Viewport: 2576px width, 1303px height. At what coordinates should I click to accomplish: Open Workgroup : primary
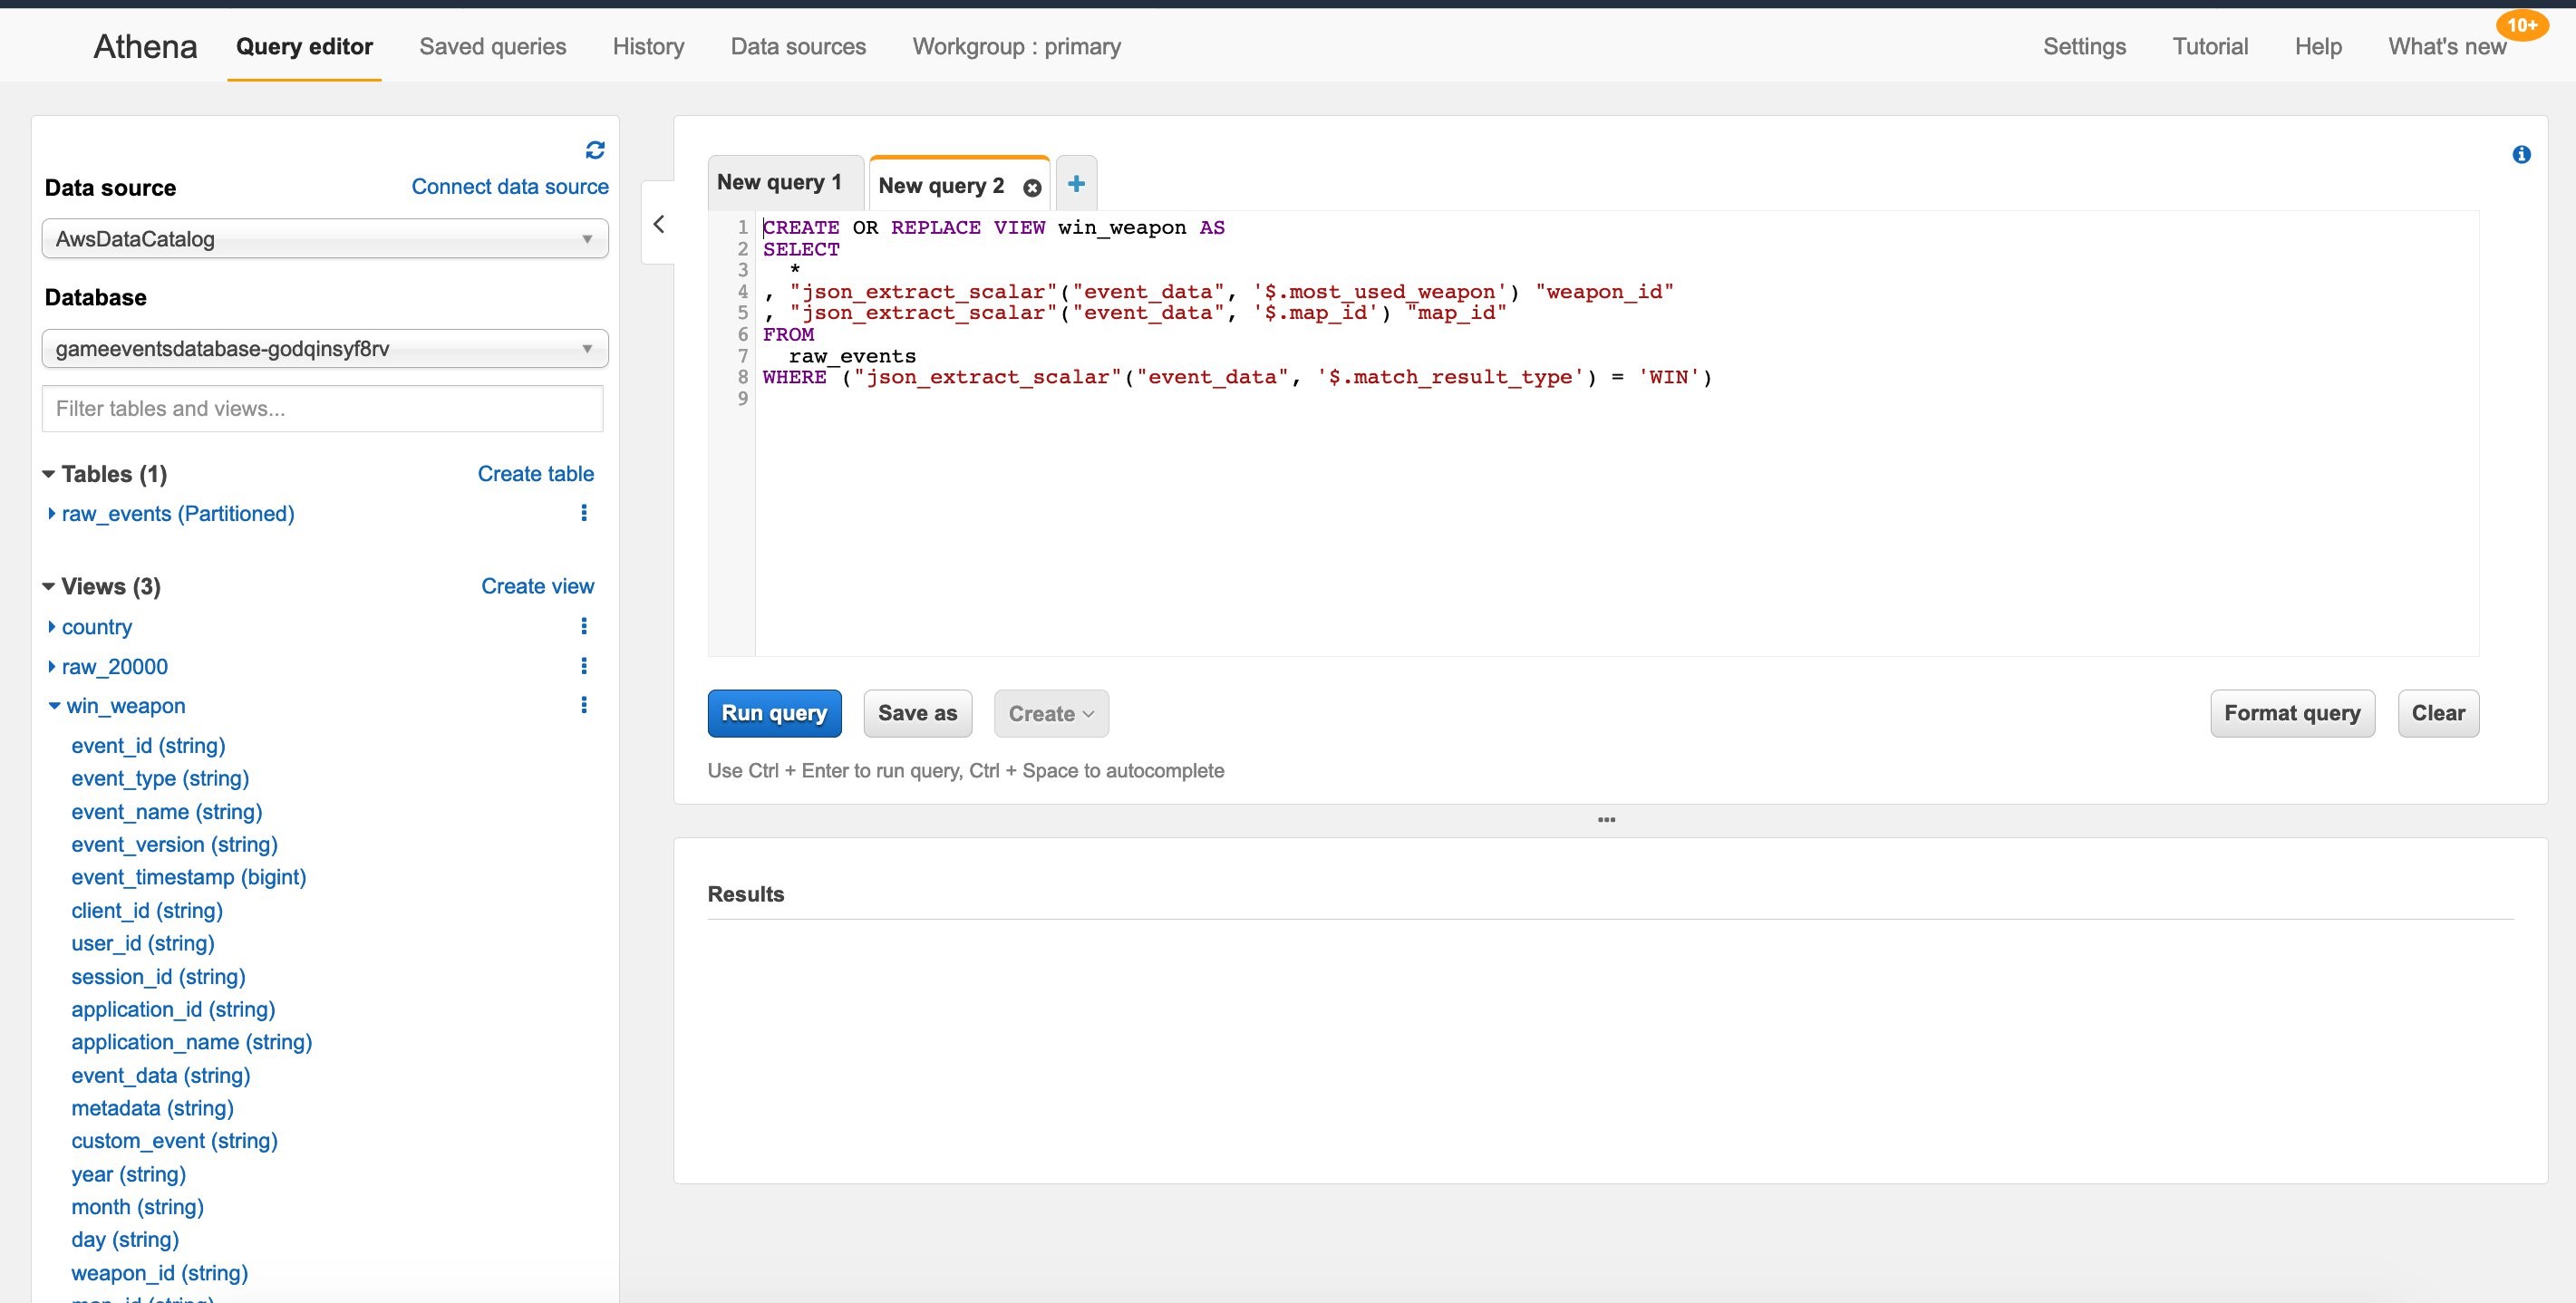pyautogui.click(x=1017, y=46)
